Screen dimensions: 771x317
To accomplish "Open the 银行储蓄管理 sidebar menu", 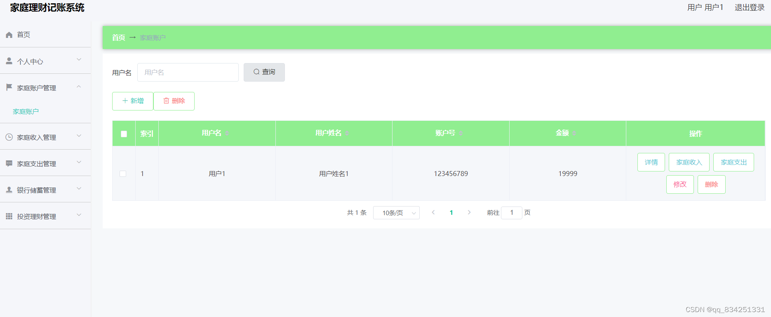I will 45,190.
